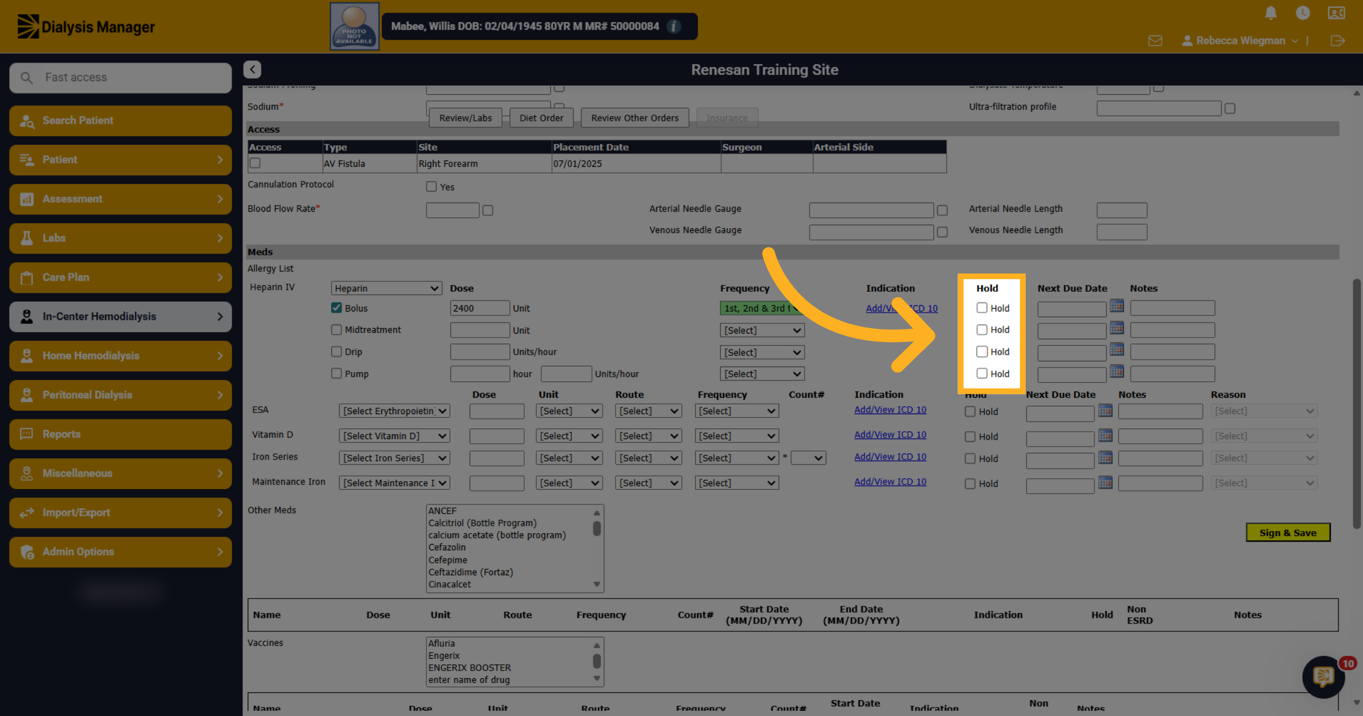Collapse sidebar with the back chevron
The height and width of the screenshot is (716, 1363).
point(252,69)
